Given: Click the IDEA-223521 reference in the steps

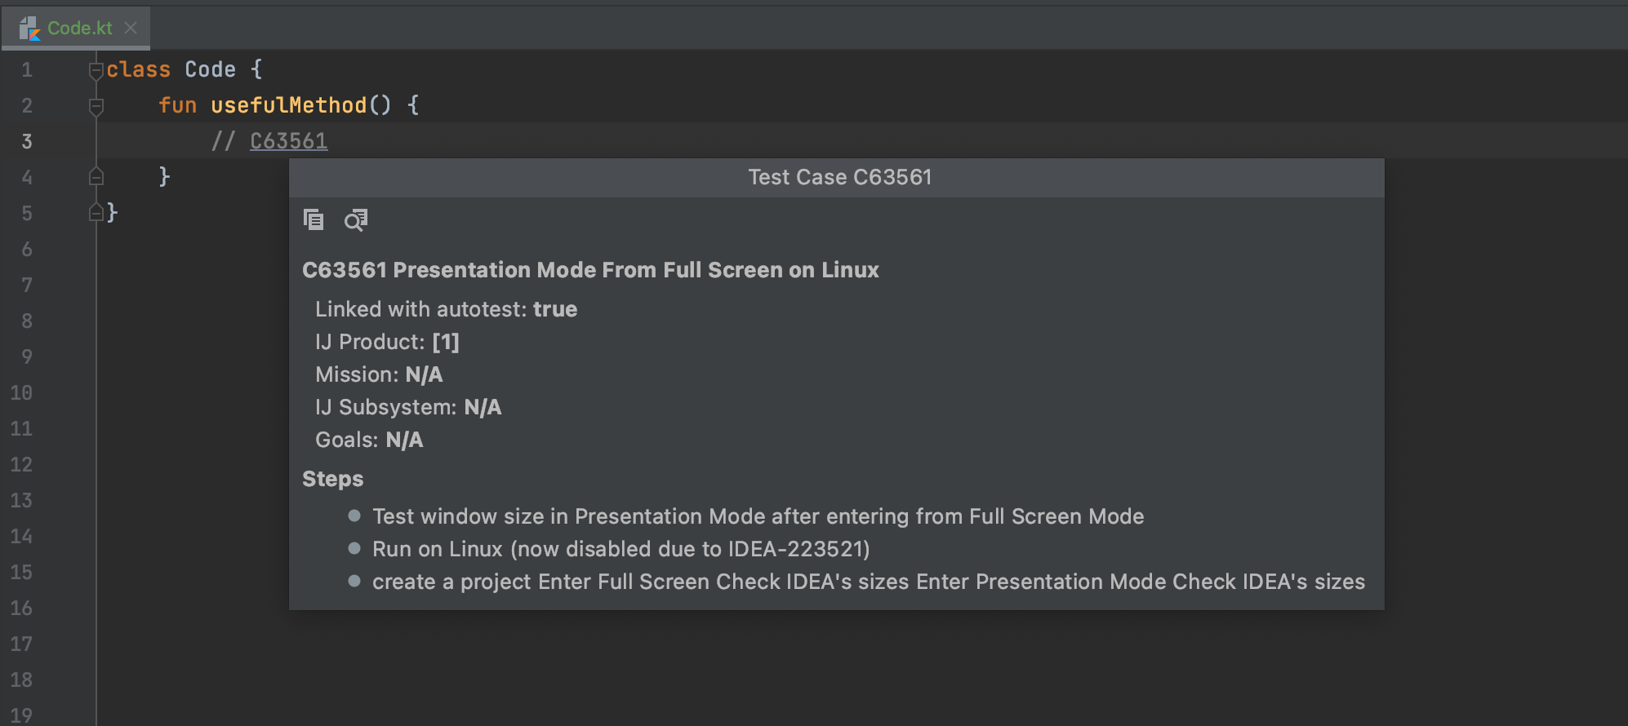Looking at the screenshot, I should (795, 549).
